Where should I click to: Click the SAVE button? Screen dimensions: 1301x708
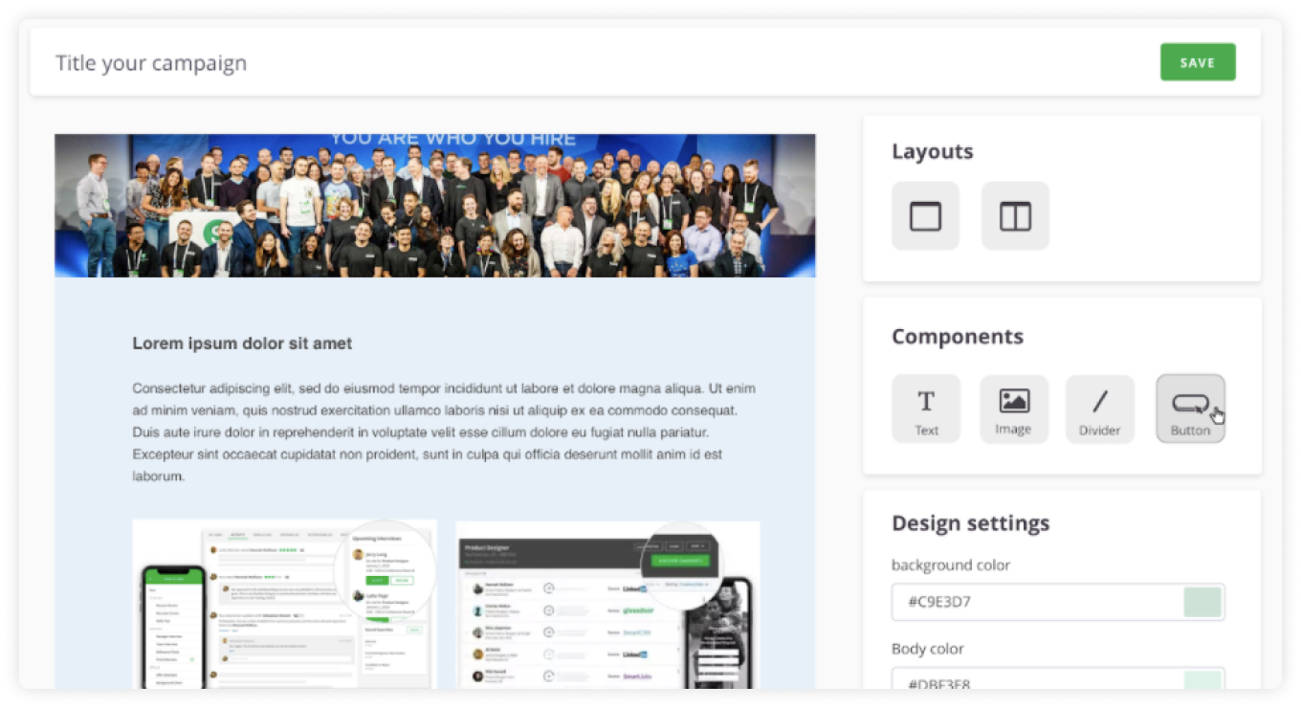coord(1197,62)
